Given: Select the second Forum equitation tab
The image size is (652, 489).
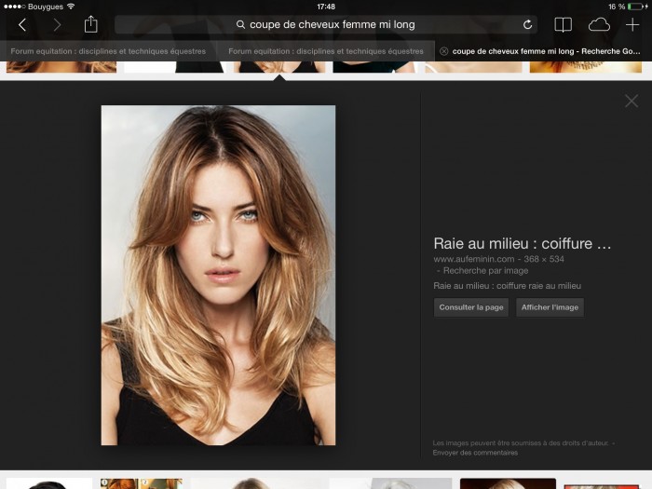Looking at the screenshot, I should (x=326, y=51).
